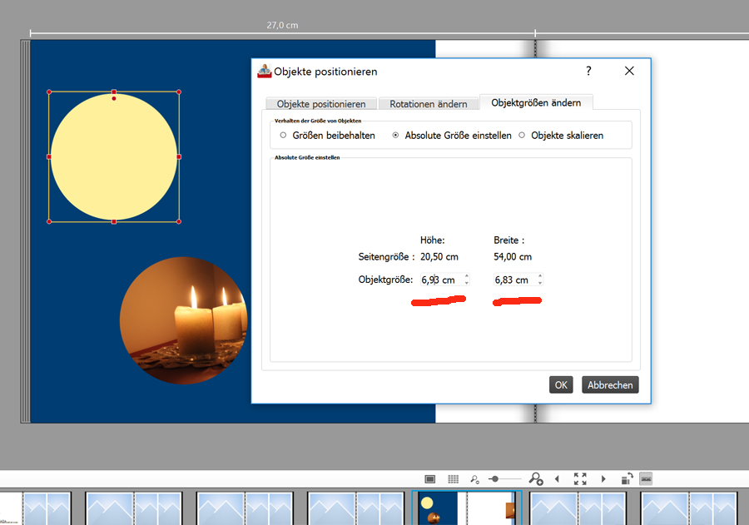Go to next page with right arrow

coord(603,479)
